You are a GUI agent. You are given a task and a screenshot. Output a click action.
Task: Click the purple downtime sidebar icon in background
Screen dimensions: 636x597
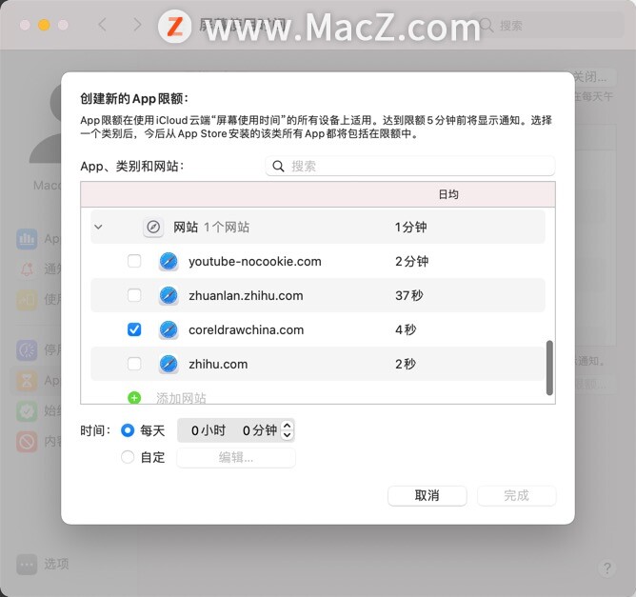[27, 349]
